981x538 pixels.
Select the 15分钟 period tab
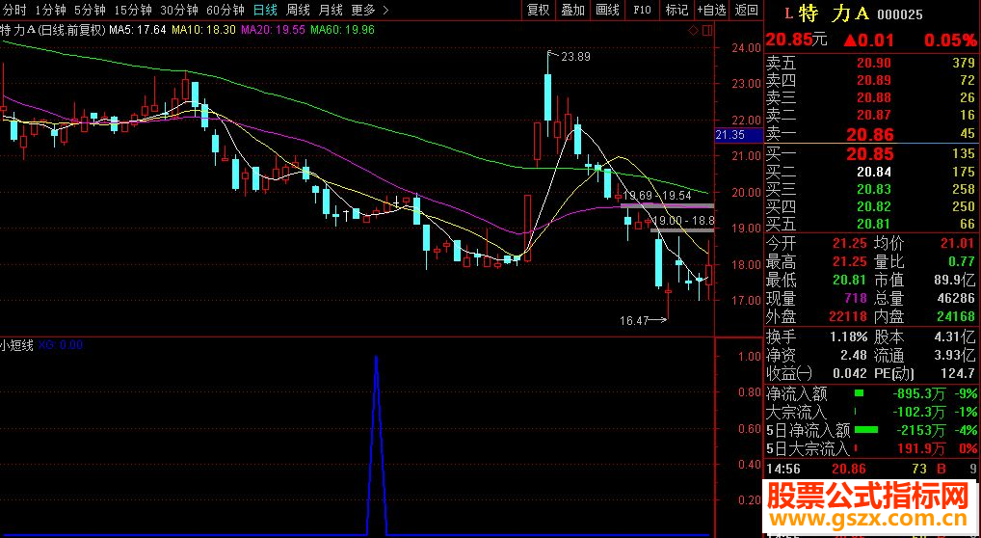pos(133,10)
